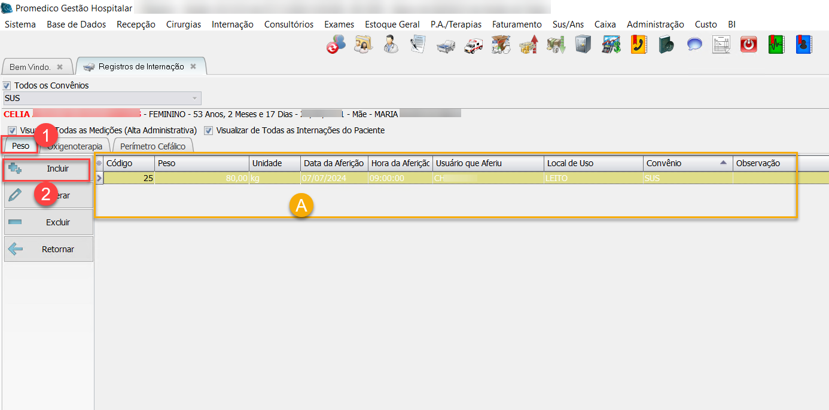
Task: Click the red power button icon
Action: pos(749,45)
